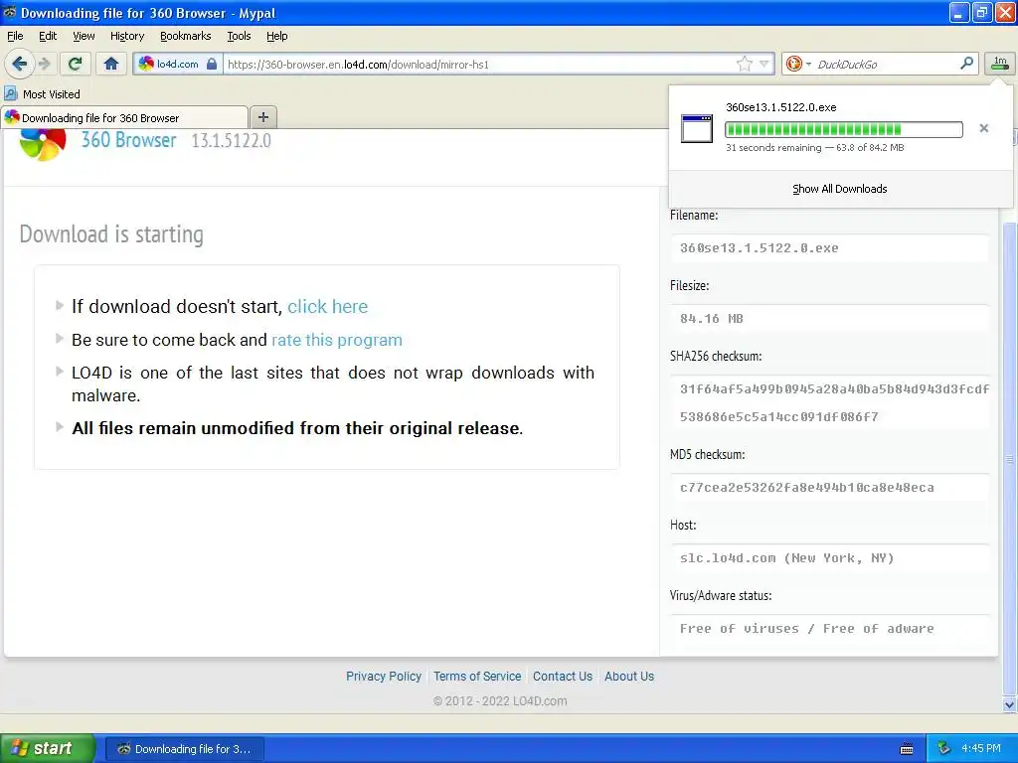Viewport: 1018px width, 763px height.
Task: Click the page scrollbar down arrow
Action: (x=1010, y=704)
